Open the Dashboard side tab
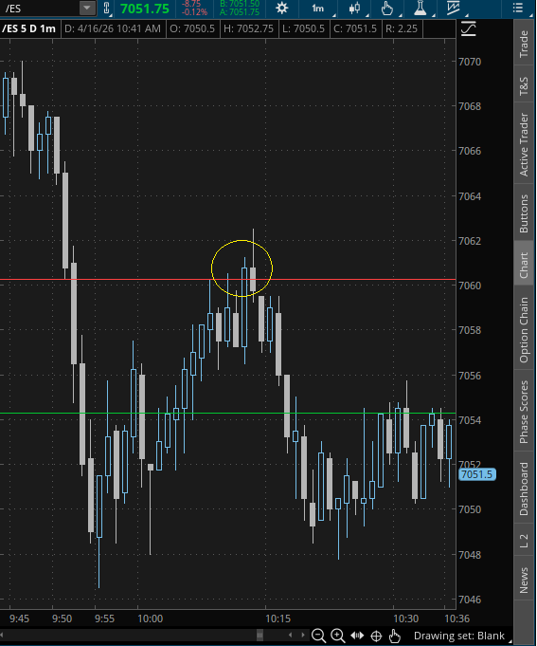This screenshot has width=537, height=646. (x=524, y=489)
